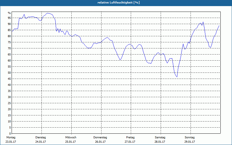The image size is (232, 145).
Task: Click the y-axis value 50
Action: pyautogui.click(x=9, y=73)
